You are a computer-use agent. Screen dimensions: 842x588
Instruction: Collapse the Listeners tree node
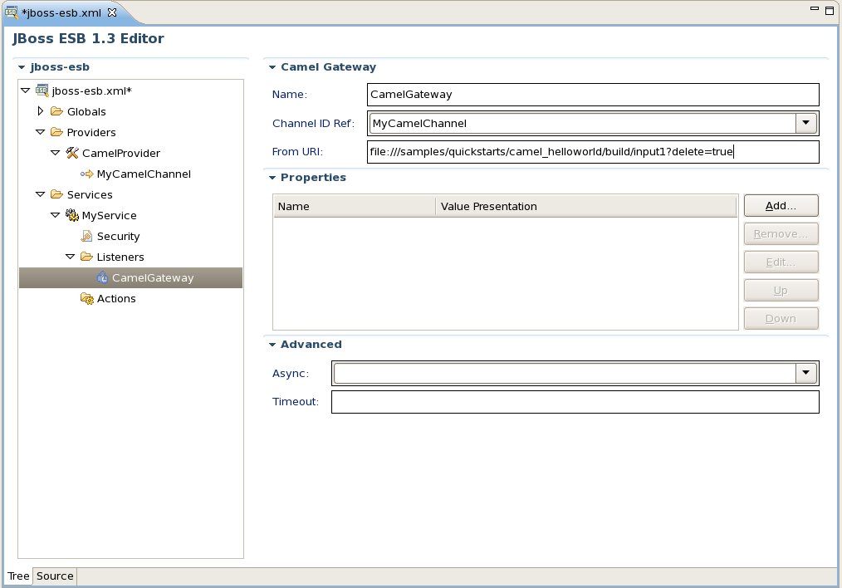[x=71, y=257]
